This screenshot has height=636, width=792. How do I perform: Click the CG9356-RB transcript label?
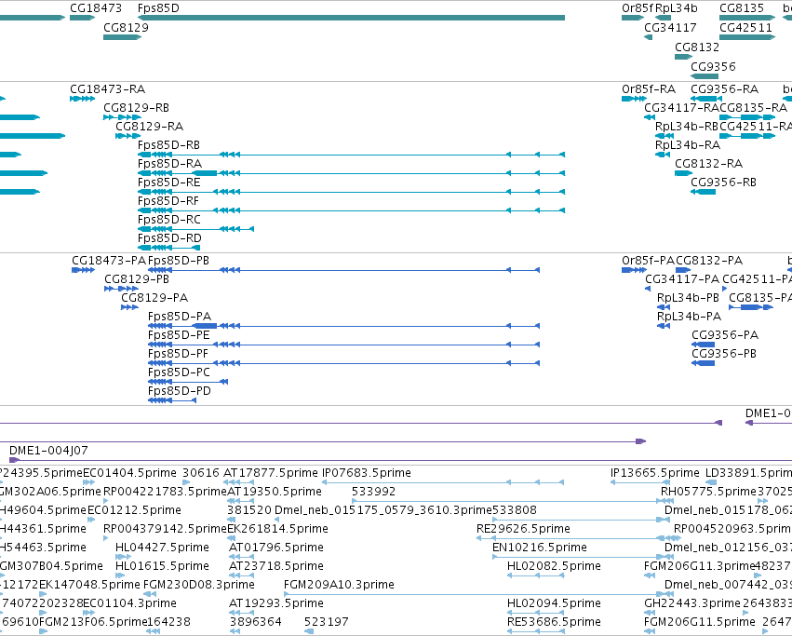pos(723,182)
